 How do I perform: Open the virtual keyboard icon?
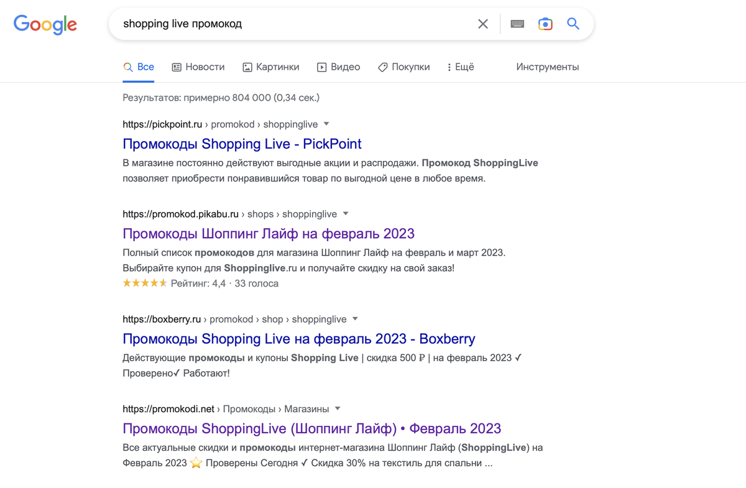click(x=517, y=24)
